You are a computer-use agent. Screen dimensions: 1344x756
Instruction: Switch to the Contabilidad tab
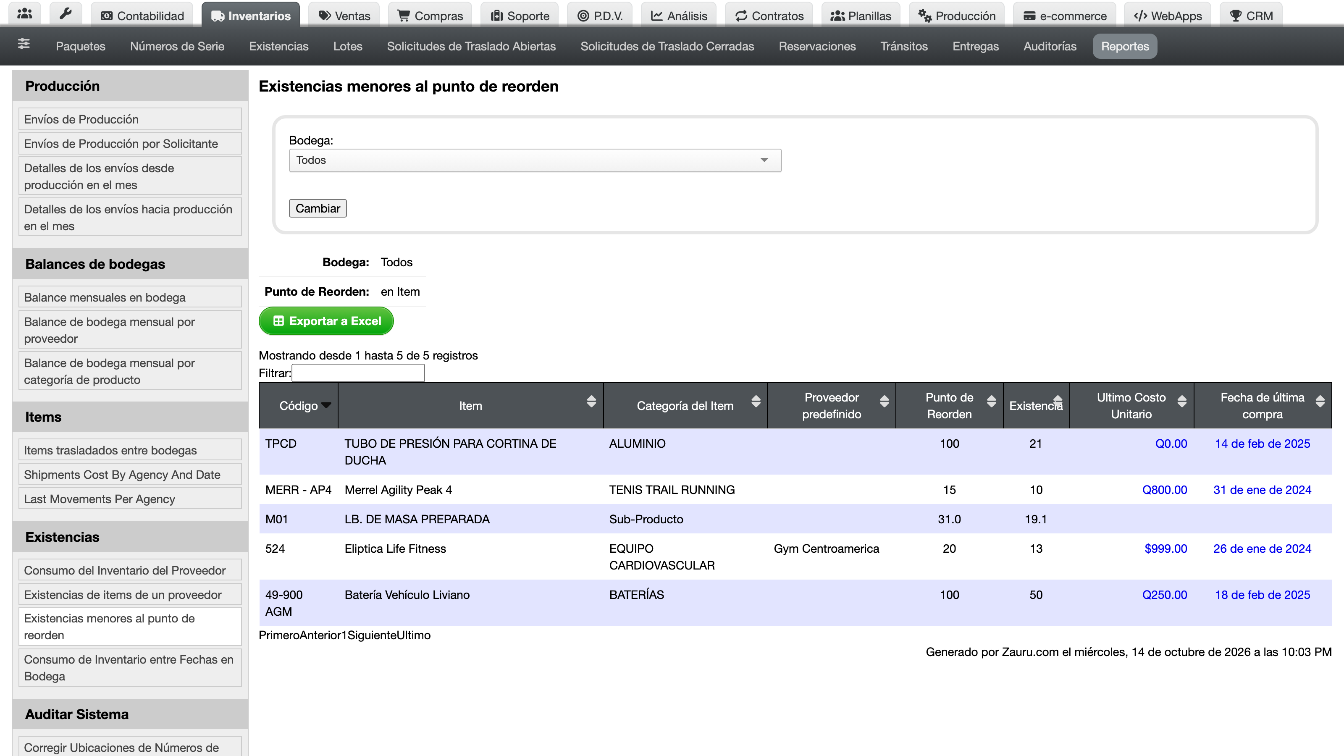[142, 16]
